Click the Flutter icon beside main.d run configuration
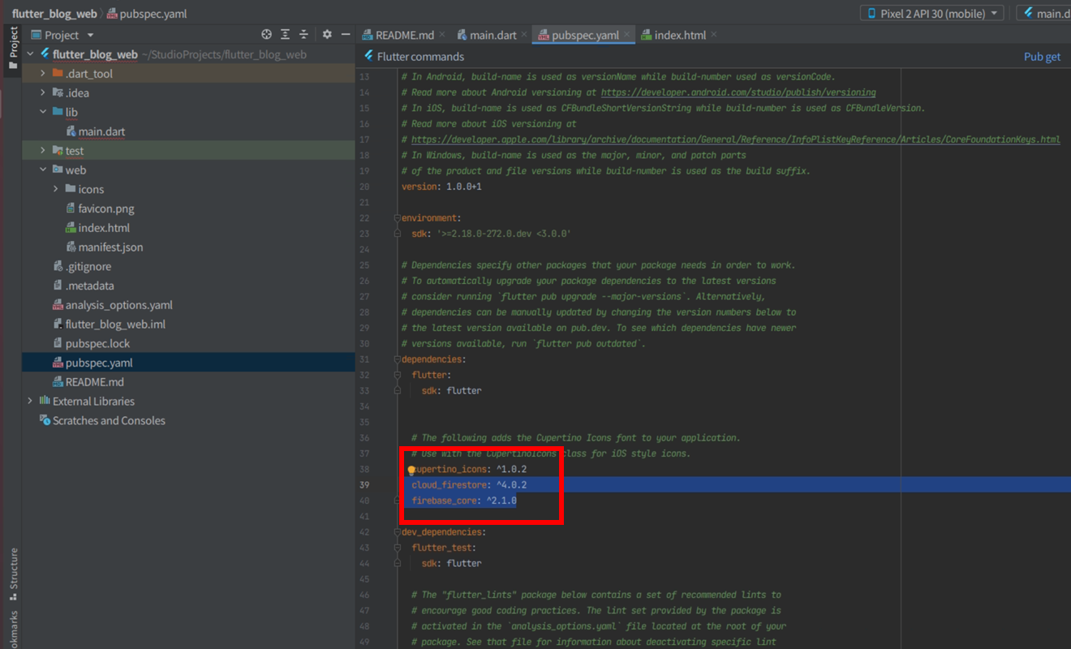This screenshot has width=1071, height=649. click(x=1028, y=14)
